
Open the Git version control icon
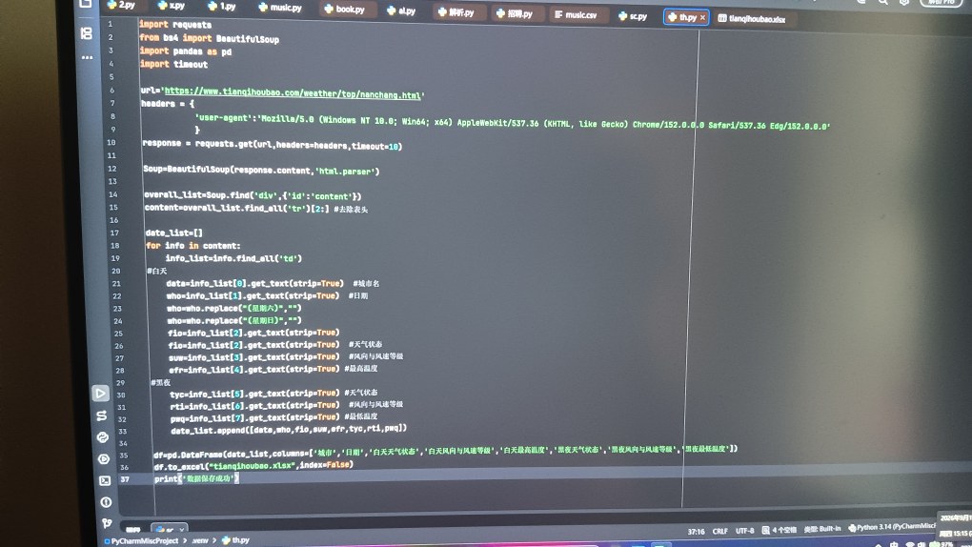(108, 523)
